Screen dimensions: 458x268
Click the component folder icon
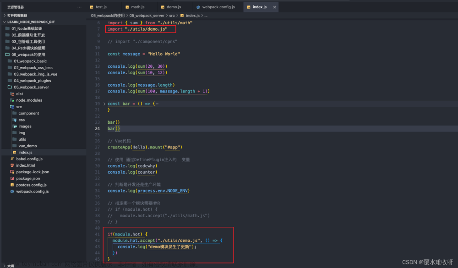[x=15, y=113]
